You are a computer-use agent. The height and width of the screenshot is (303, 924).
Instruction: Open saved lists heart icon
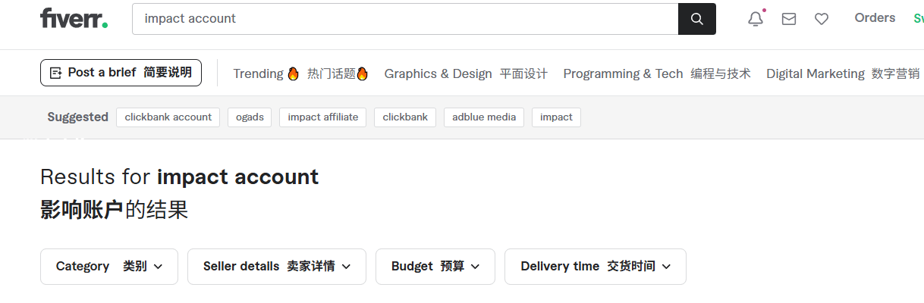[x=822, y=19]
